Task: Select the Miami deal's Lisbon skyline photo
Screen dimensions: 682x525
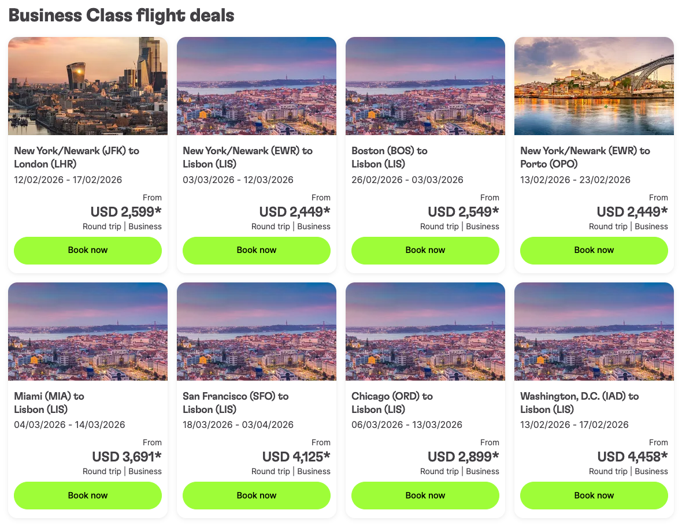Action: 88,331
